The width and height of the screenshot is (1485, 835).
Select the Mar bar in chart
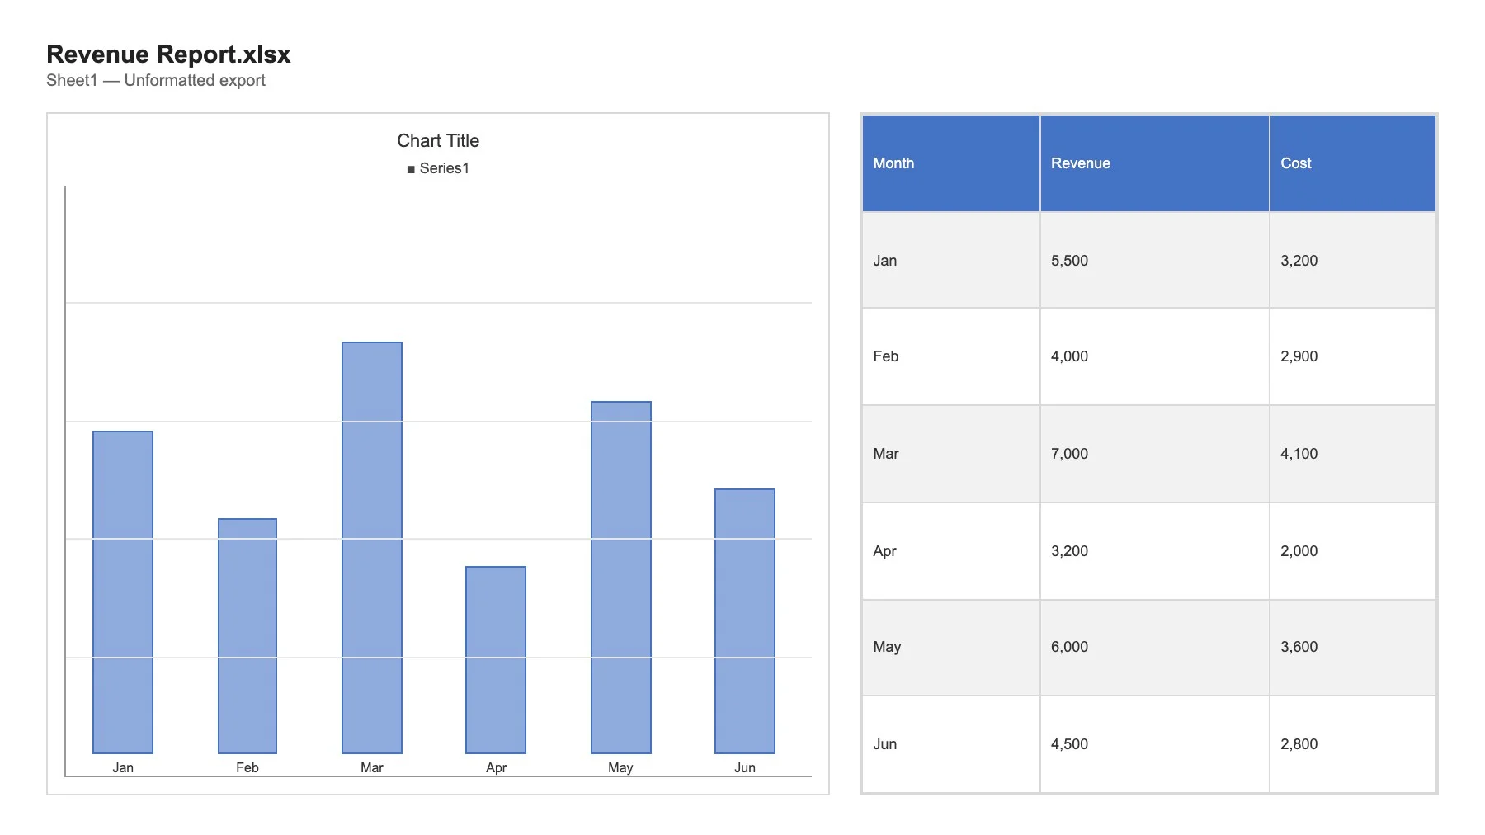click(x=372, y=548)
